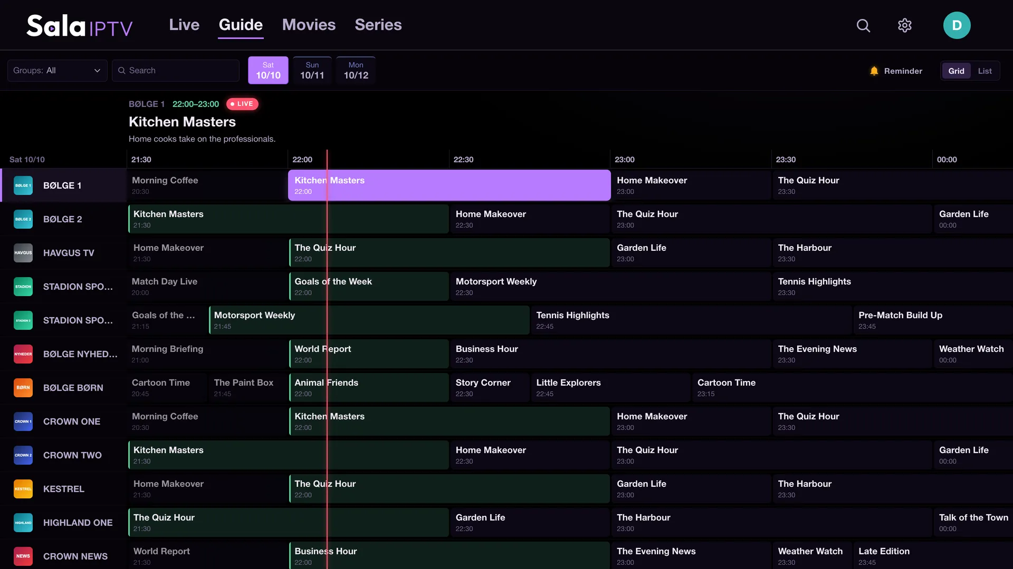Select HIGHLAND ONE channel logo
Viewport: 1013px width, 569px height.
pos(23,523)
